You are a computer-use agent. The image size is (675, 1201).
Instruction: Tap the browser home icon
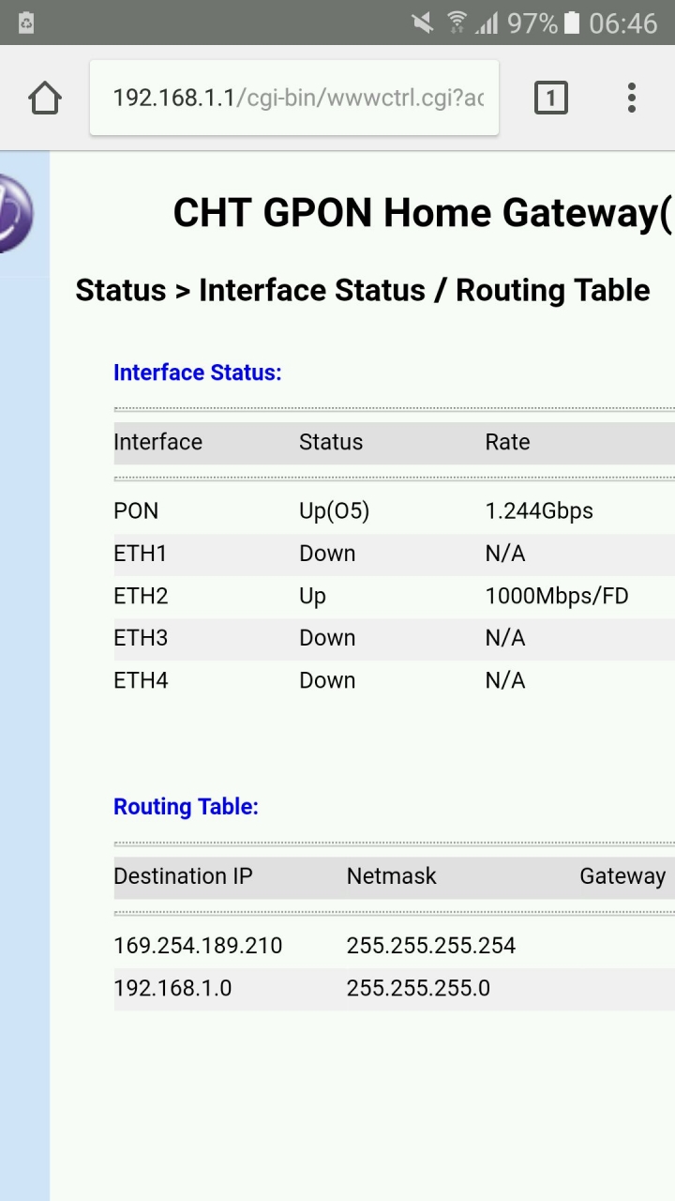point(45,98)
